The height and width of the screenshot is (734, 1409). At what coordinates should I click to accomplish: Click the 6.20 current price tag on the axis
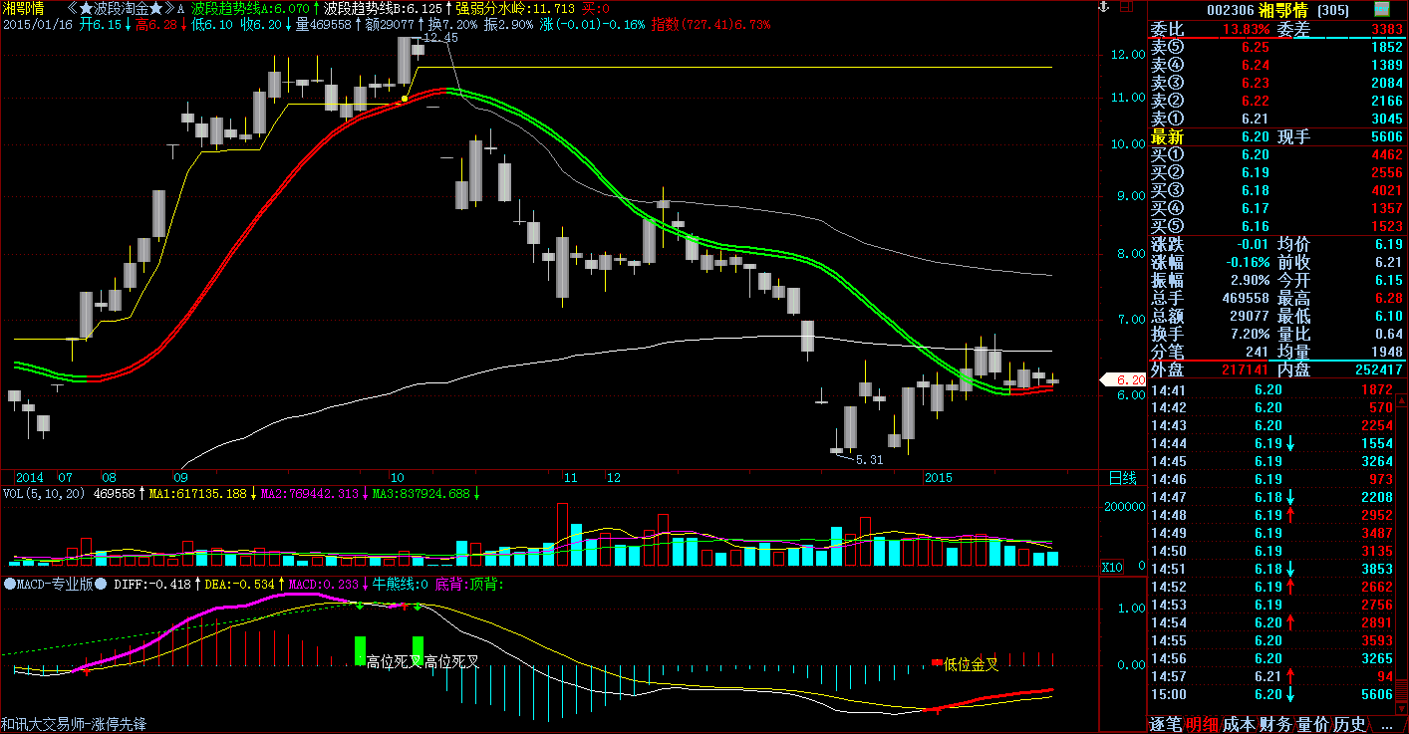tap(1123, 379)
